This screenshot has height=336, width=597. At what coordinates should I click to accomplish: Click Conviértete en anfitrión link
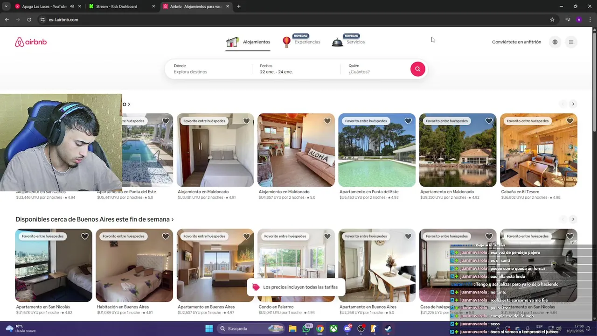click(516, 42)
